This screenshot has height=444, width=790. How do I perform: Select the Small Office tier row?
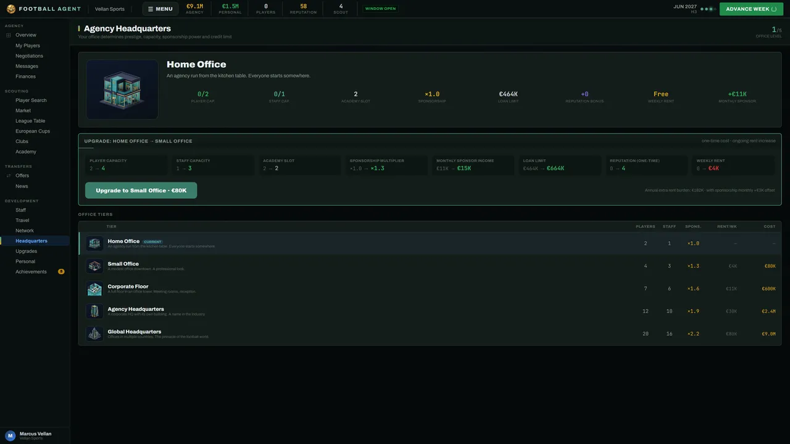(x=430, y=266)
